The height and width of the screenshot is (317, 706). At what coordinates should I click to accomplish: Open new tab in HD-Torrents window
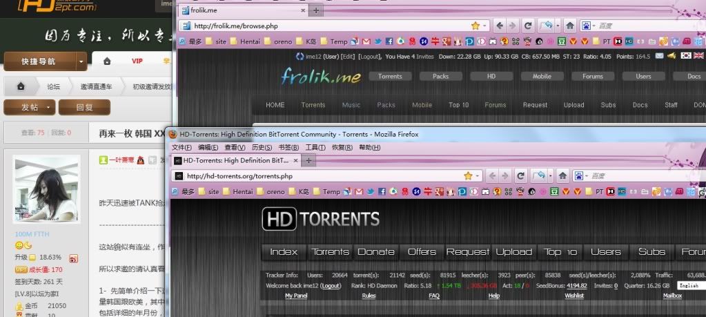(308, 160)
